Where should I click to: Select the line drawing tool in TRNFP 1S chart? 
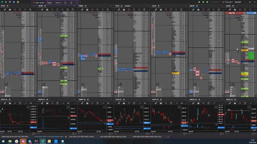pyautogui.click(x=103, y=103)
